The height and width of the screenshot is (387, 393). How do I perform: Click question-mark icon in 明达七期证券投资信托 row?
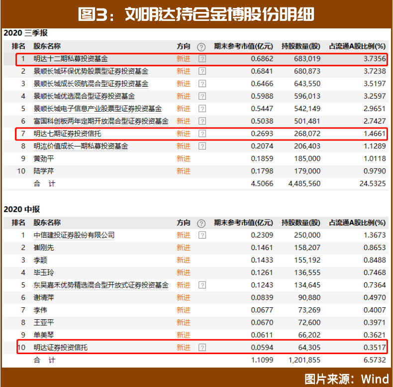(202, 133)
